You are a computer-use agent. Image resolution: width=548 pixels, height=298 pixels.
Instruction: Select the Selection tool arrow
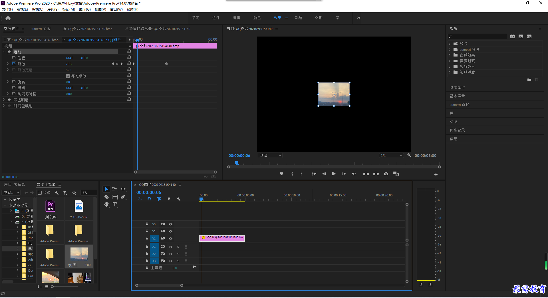pos(106,189)
